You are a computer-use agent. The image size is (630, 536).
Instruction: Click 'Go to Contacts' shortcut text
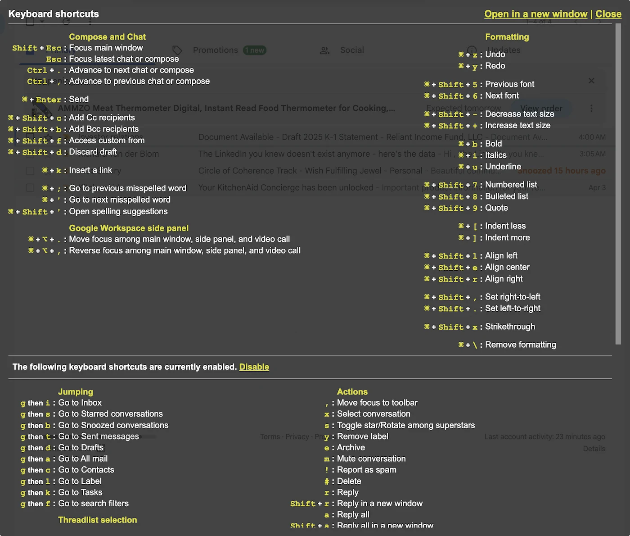(x=86, y=470)
